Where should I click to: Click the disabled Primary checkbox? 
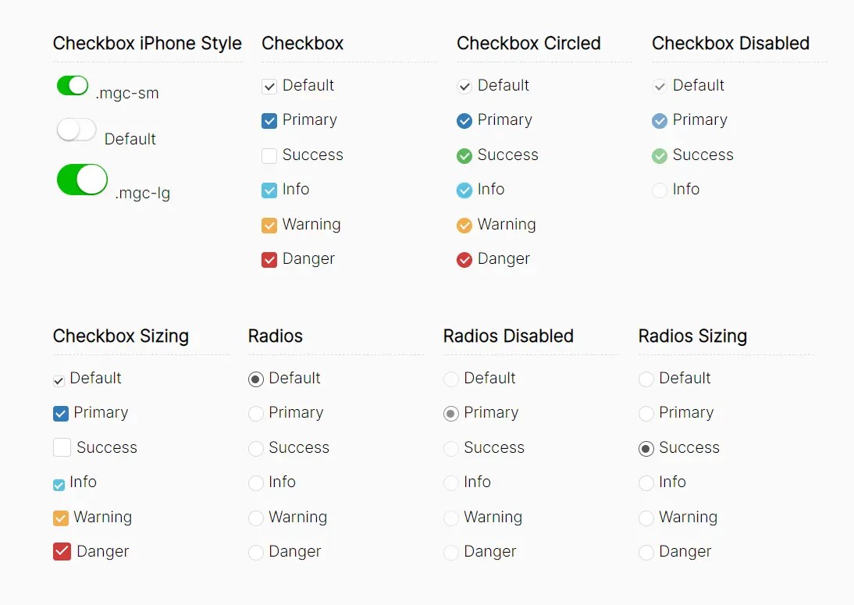click(660, 120)
